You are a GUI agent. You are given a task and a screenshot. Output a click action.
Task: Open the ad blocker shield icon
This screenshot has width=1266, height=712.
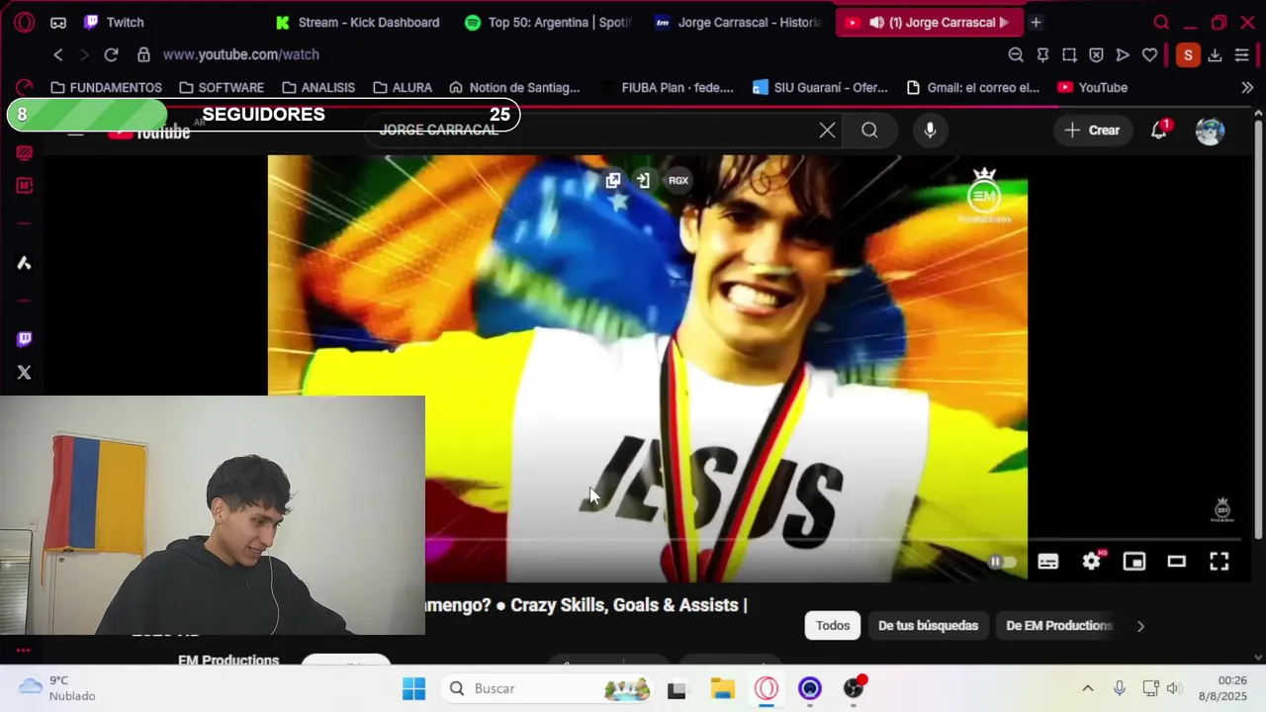(x=1096, y=55)
